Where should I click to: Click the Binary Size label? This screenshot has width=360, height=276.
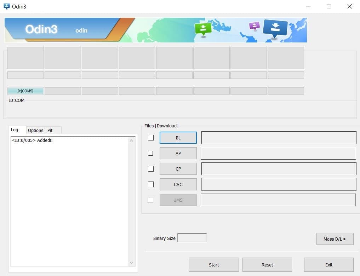tap(164, 238)
